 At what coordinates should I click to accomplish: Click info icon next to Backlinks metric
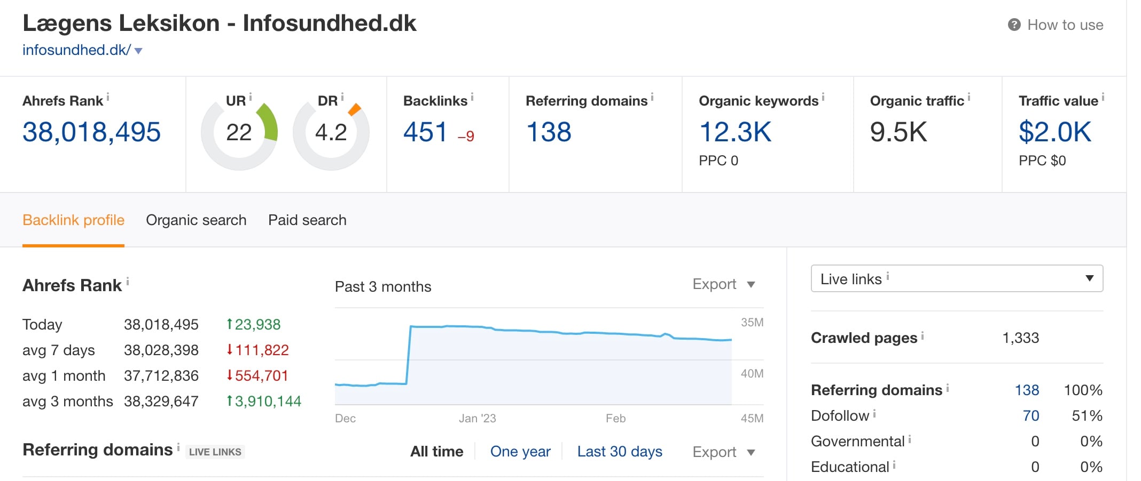coord(472,97)
